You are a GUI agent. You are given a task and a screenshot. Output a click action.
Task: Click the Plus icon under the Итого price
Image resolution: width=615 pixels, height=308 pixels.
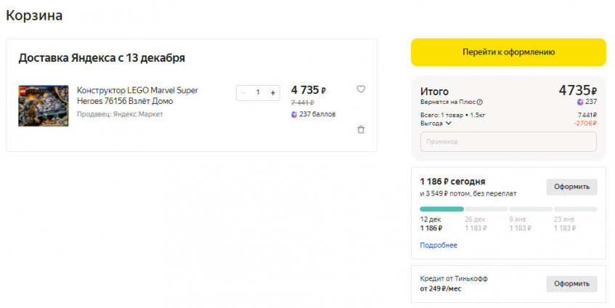pyautogui.click(x=580, y=102)
